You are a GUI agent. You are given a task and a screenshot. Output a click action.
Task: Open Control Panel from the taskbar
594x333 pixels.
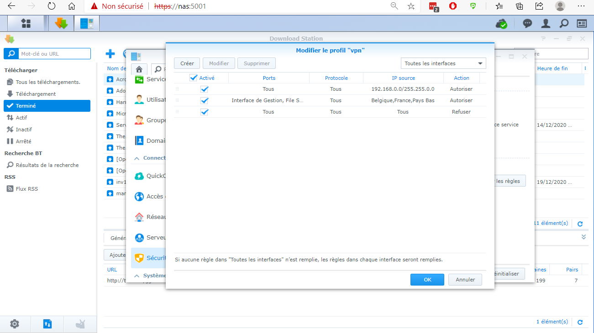click(87, 23)
